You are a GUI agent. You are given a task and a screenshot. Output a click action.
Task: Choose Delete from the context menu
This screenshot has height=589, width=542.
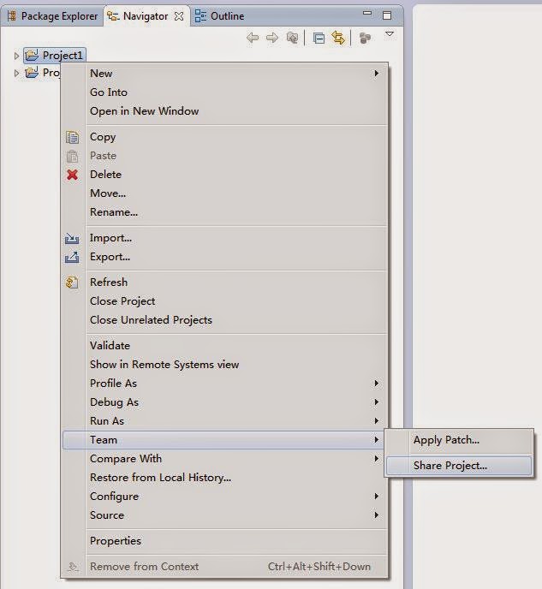point(224,175)
